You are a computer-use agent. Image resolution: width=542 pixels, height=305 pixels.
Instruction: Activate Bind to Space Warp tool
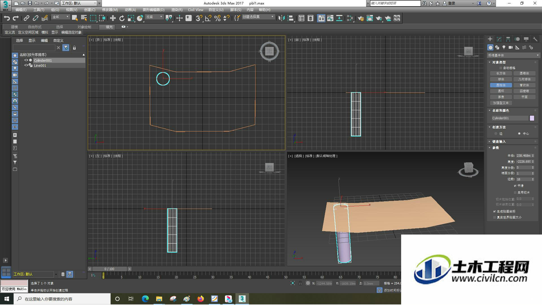point(45,18)
